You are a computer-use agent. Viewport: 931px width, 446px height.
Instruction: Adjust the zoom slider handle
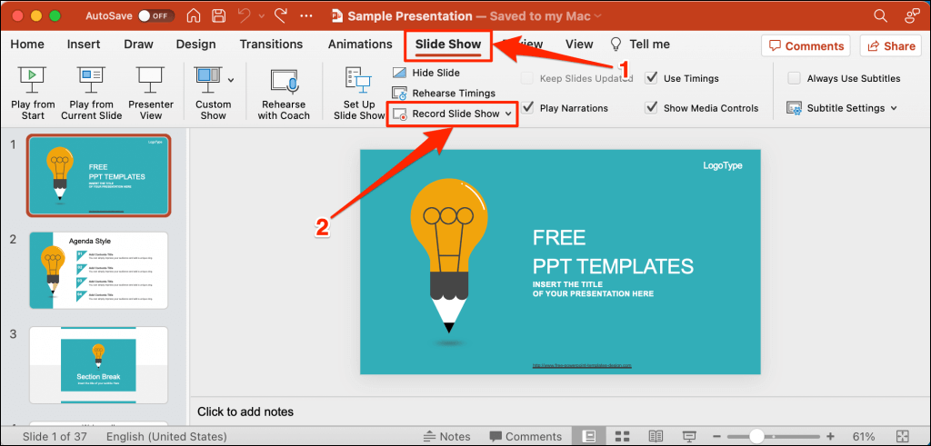(756, 437)
